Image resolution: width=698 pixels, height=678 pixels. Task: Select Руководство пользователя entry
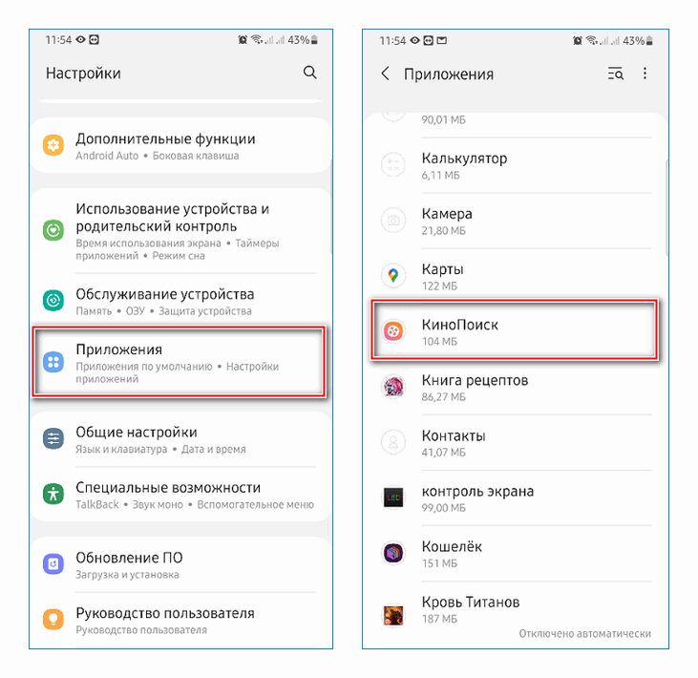point(181,621)
